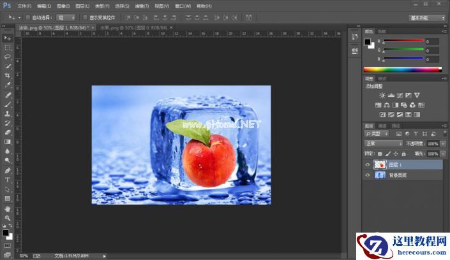The width and height of the screenshot is (450, 260).
Task: Open the layer filter 类型 dropdown
Action: click(x=377, y=134)
